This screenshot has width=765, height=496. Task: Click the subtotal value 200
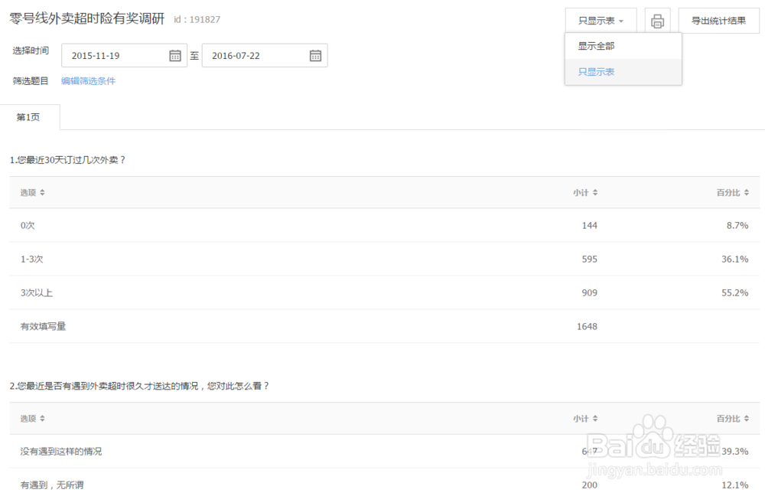(589, 485)
